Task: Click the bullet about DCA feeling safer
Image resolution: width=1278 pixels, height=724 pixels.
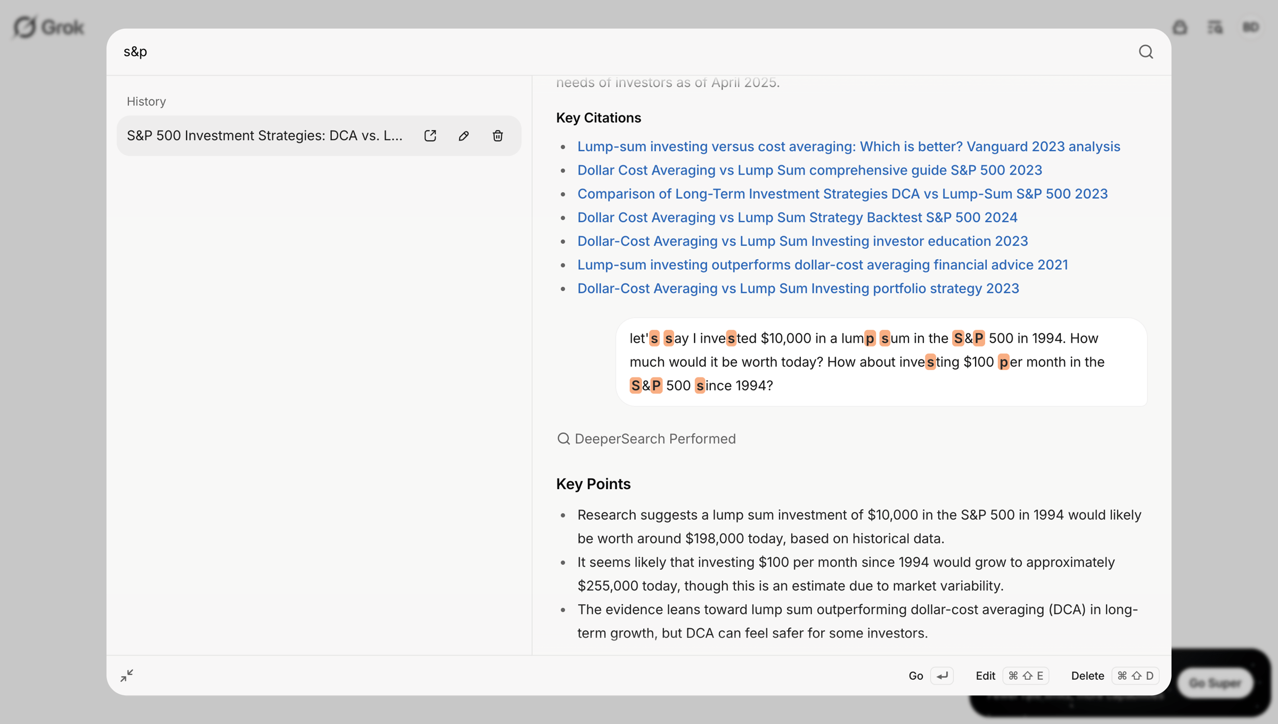Action: (x=858, y=621)
